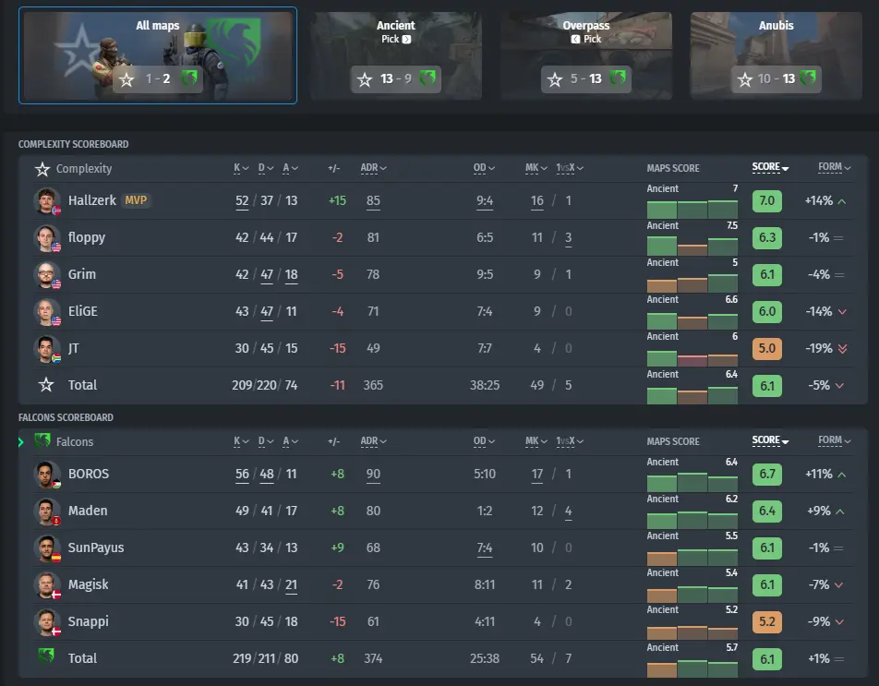Open EliGE's player avatar

click(46, 312)
